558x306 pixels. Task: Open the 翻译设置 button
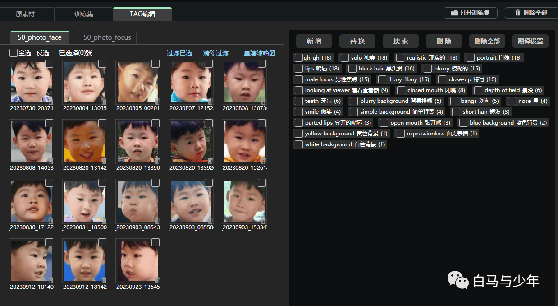[531, 41]
